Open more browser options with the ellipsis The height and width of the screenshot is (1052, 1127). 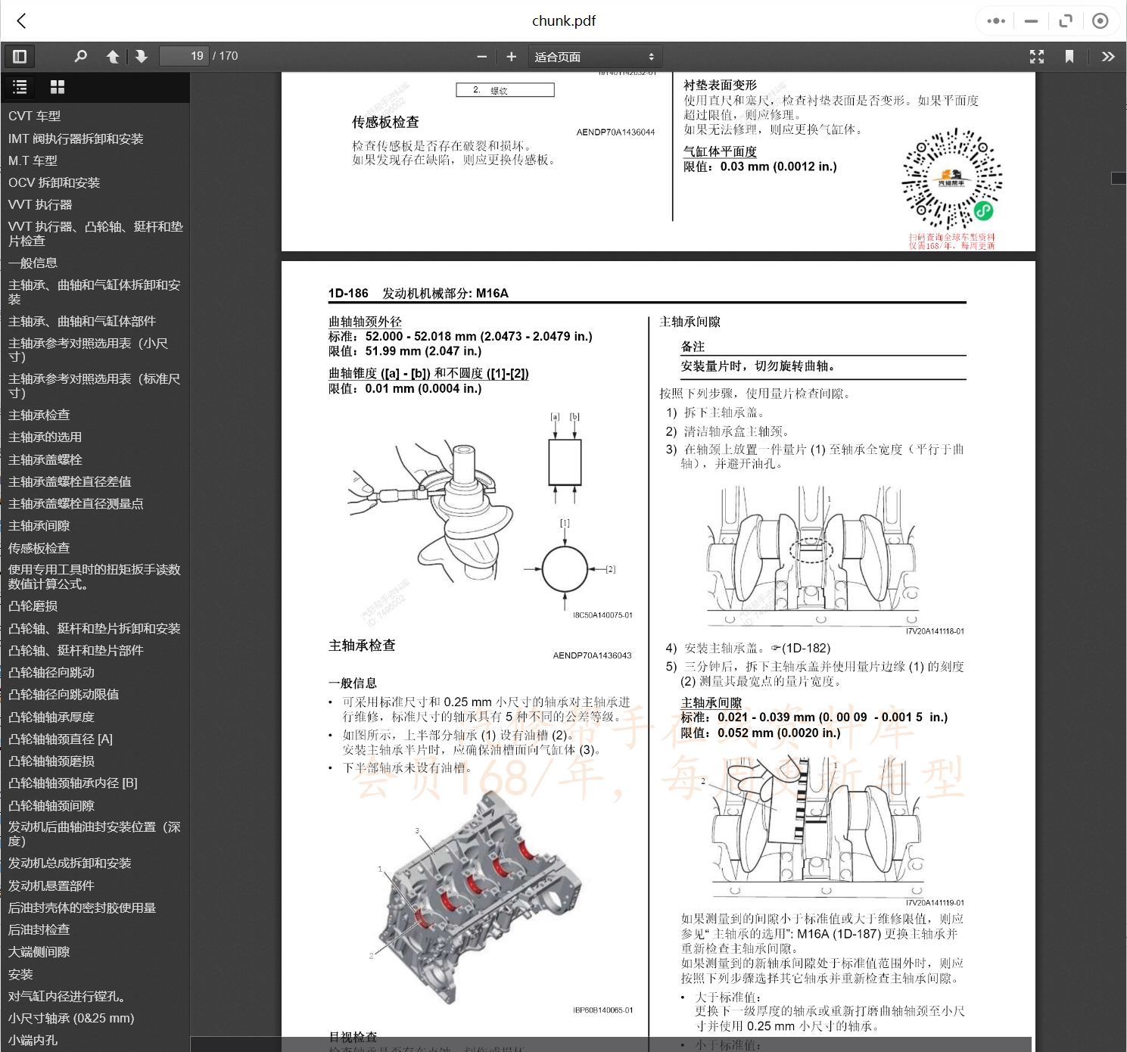coord(995,20)
